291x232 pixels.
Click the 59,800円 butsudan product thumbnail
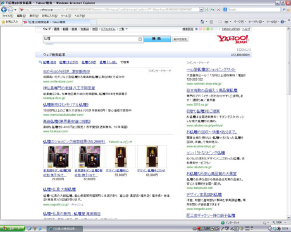121,157
